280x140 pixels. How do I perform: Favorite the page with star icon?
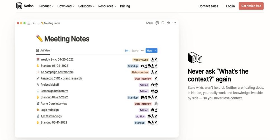click(169, 23)
